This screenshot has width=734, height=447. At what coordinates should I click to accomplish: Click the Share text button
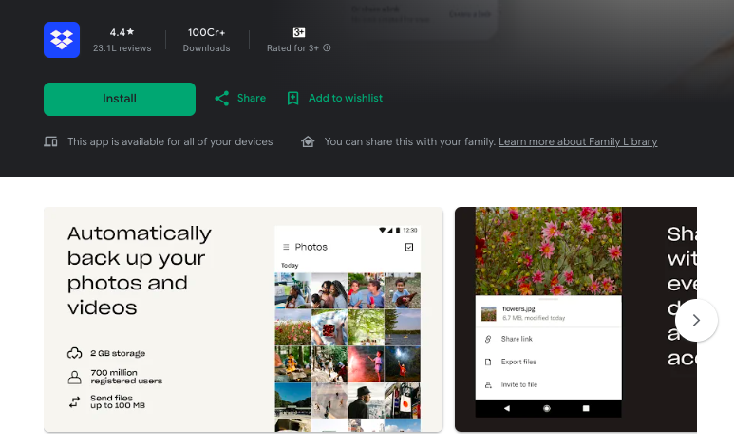coord(252,98)
